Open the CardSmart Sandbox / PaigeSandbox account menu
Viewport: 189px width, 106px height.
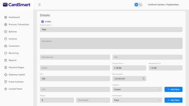(x=164, y=5)
